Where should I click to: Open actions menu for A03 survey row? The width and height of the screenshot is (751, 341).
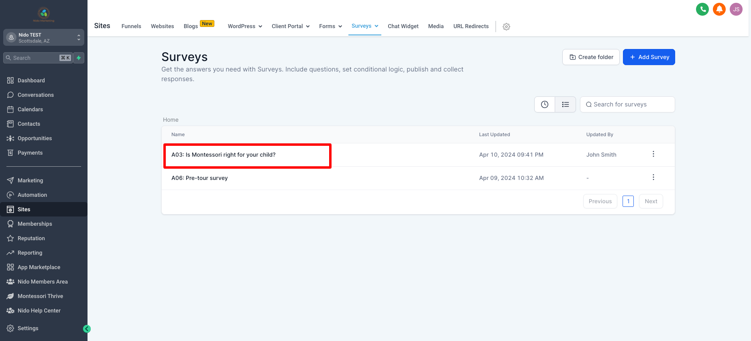tap(653, 154)
